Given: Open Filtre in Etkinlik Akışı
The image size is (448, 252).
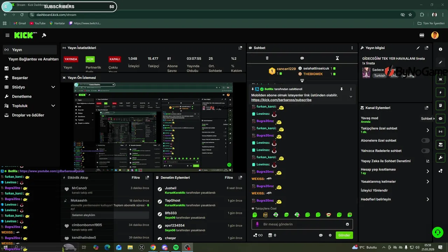Looking at the screenshot, I should coord(136,177).
